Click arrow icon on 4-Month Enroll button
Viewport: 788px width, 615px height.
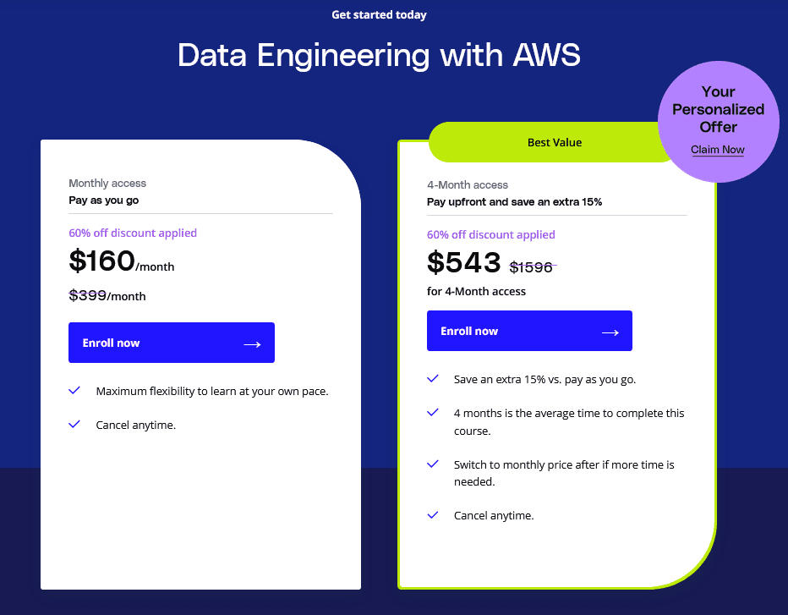[610, 332]
